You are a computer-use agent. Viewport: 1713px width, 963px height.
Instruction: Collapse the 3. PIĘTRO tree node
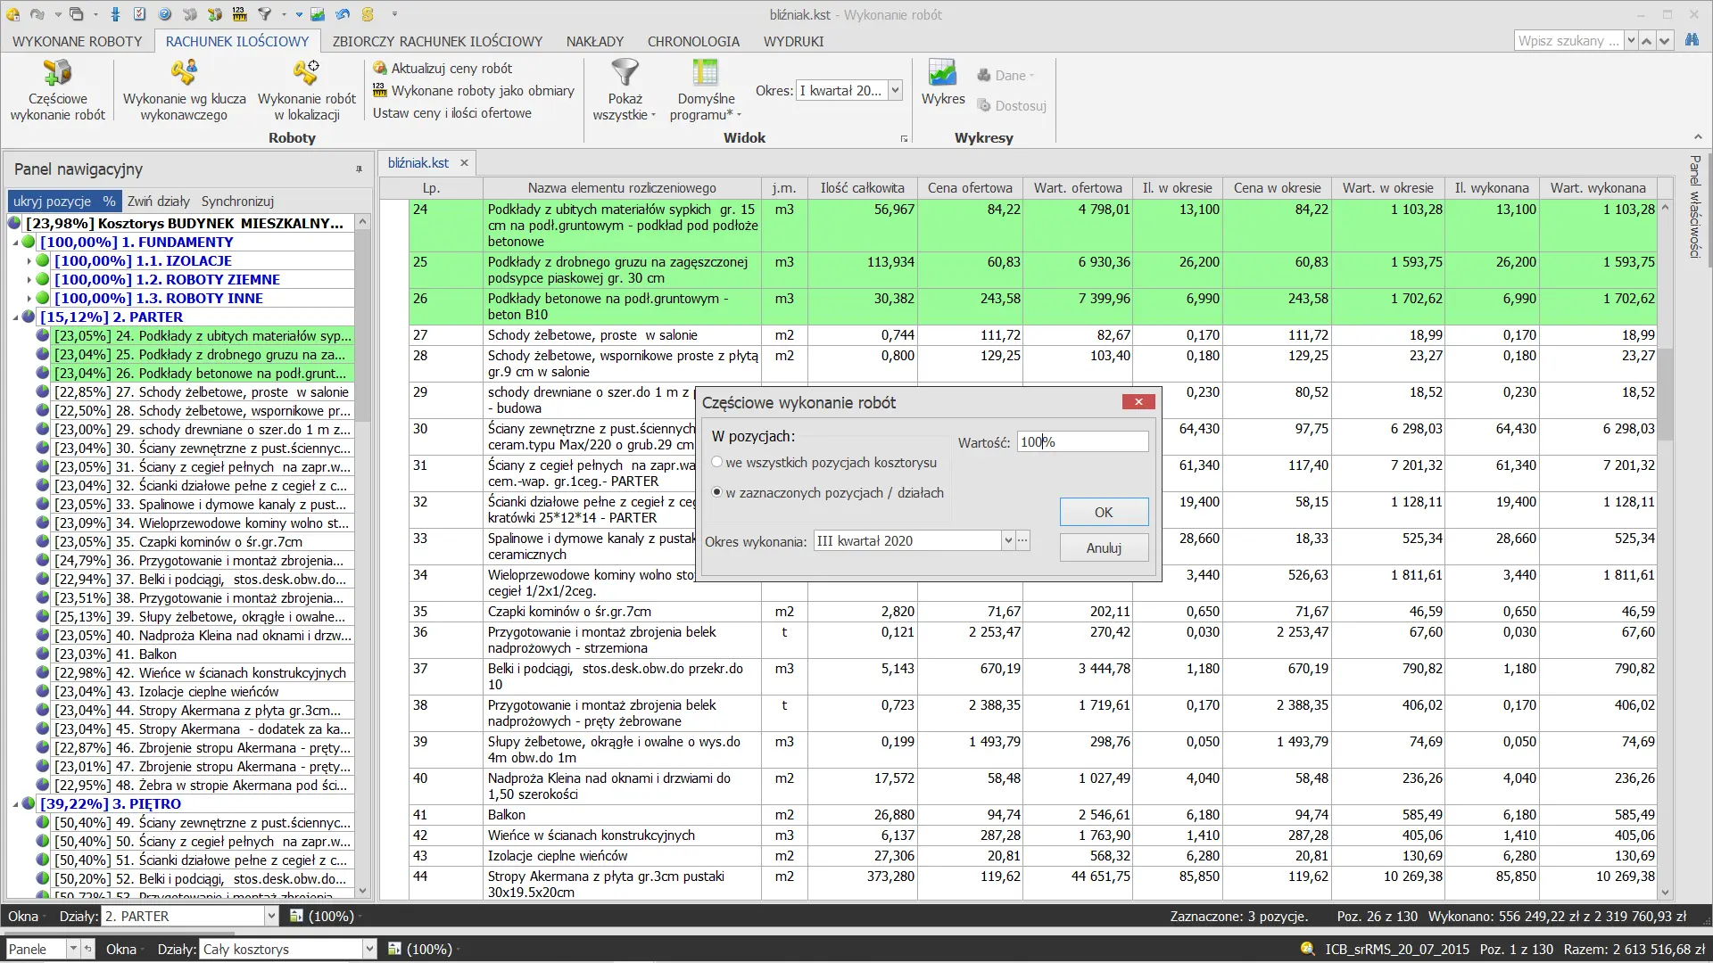coord(15,804)
